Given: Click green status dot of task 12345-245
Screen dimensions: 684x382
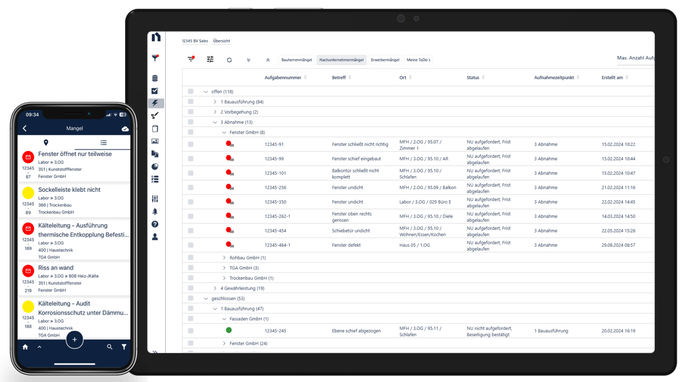Looking at the screenshot, I should tap(229, 330).
